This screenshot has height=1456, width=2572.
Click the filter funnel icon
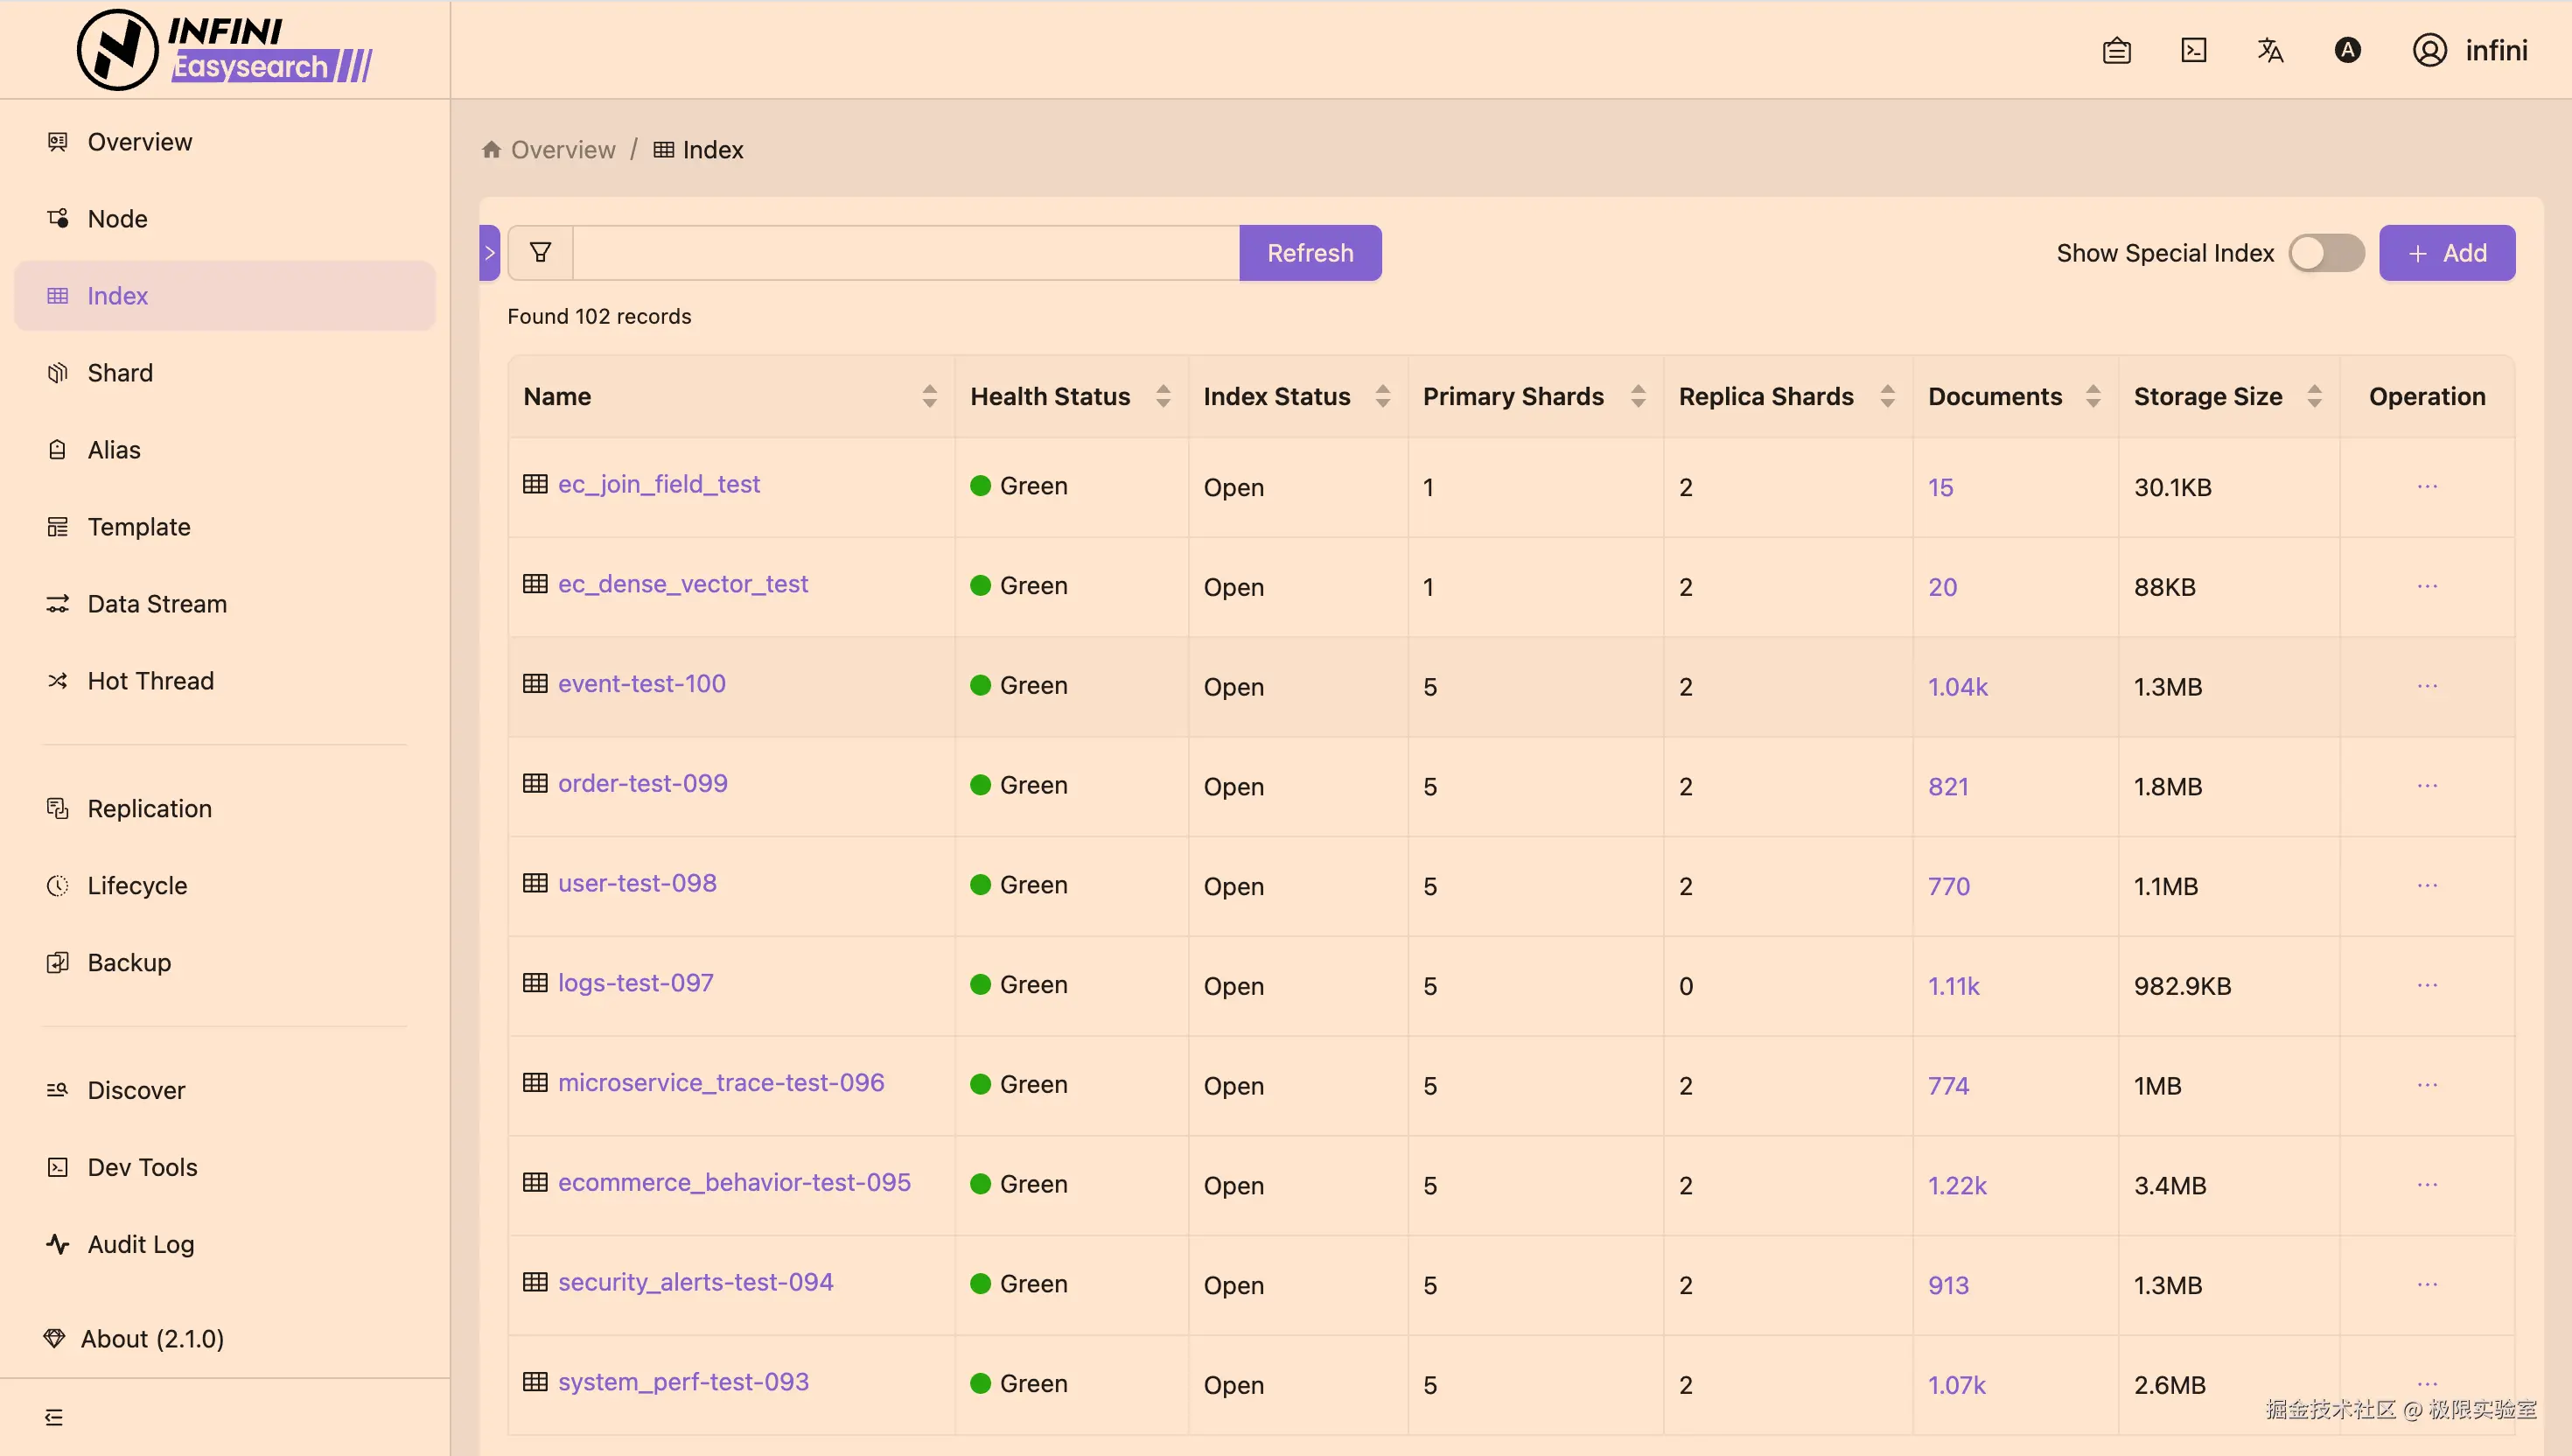pos(540,252)
